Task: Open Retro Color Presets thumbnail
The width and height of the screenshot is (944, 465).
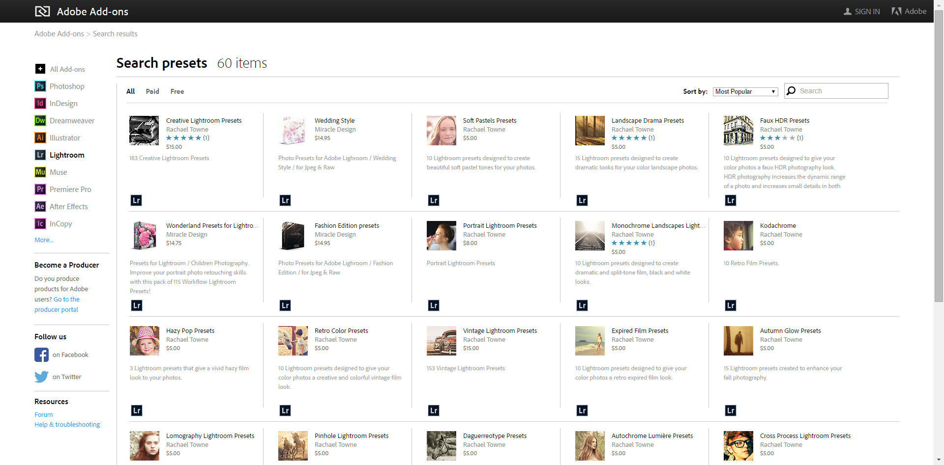Action: tap(293, 341)
